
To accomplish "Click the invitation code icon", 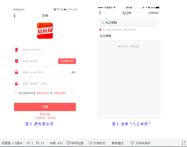I will pos(16,84).
